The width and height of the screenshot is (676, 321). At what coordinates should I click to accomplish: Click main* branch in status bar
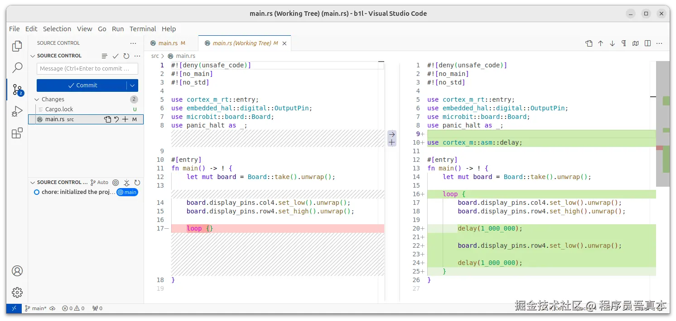(x=35, y=308)
